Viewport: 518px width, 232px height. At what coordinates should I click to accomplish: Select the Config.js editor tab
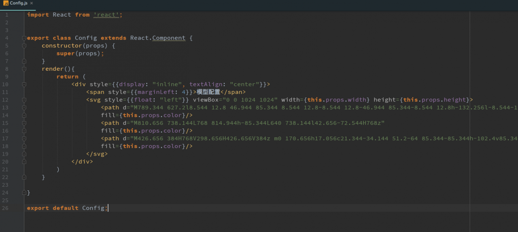[18, 3]
